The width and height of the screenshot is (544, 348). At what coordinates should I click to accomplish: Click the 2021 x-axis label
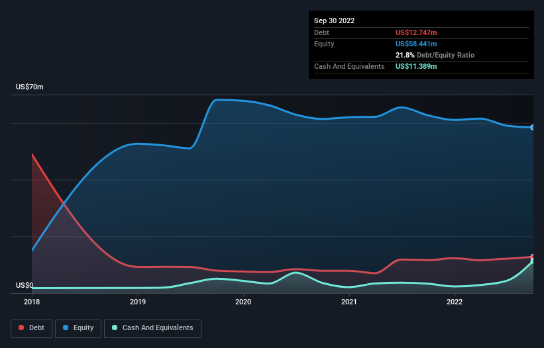[349, 302]
